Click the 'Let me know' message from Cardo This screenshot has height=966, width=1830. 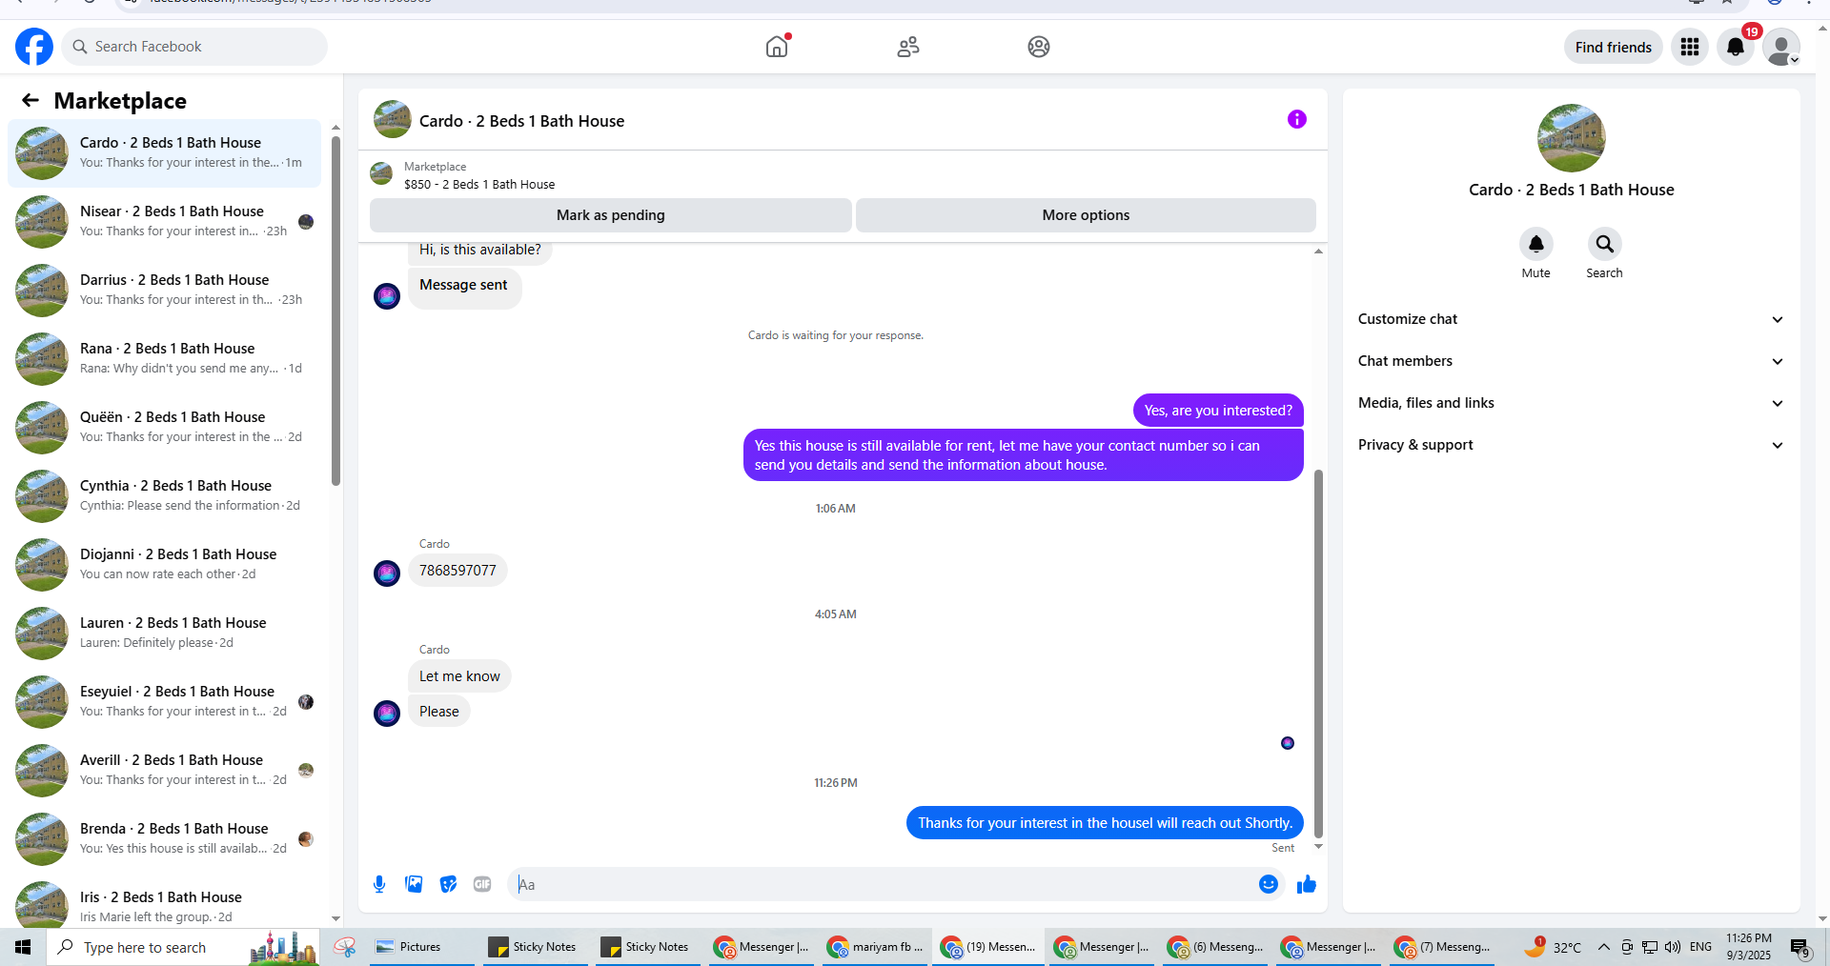(459, 676)
